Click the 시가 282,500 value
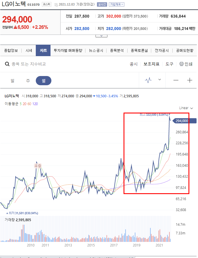The width and height of the screenshot is (198, 258). click(x=82, y=29)
